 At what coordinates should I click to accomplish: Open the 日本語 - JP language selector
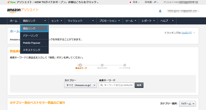pyautogui.click(x=151, y=2)
